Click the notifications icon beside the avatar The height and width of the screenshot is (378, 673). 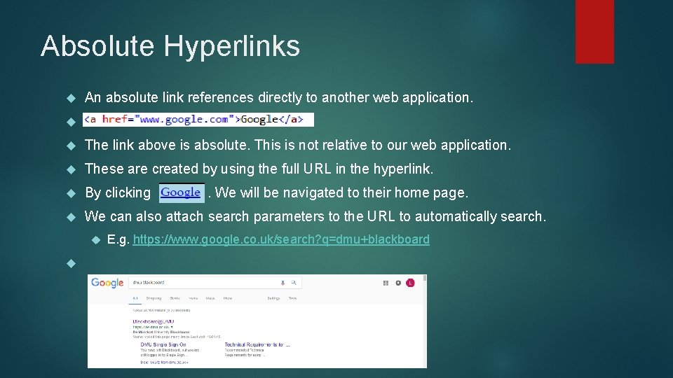coord(398,283)
